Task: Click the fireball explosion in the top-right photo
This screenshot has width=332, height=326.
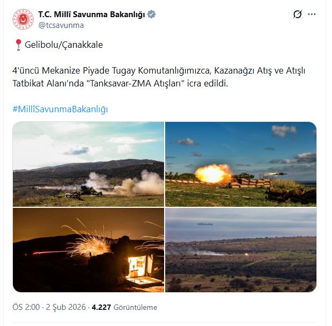Action: [x=213, y=173]
